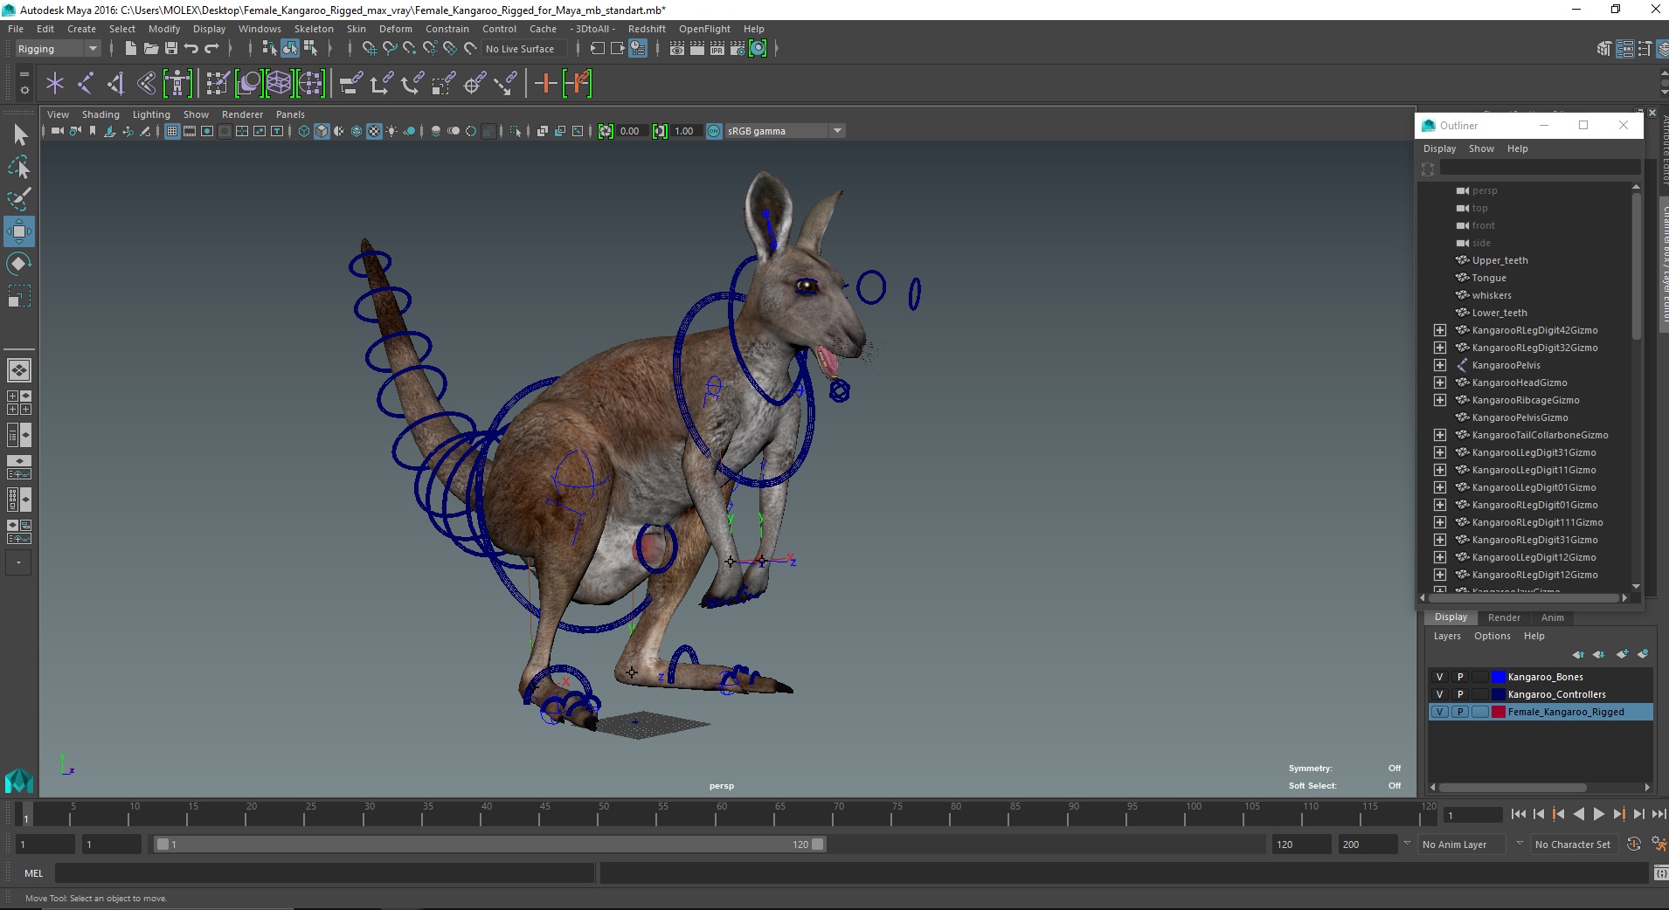Toggle visibility of Female_Kangaroo_Rigged layer
1669x910 pixels.
click(1439, 712)
